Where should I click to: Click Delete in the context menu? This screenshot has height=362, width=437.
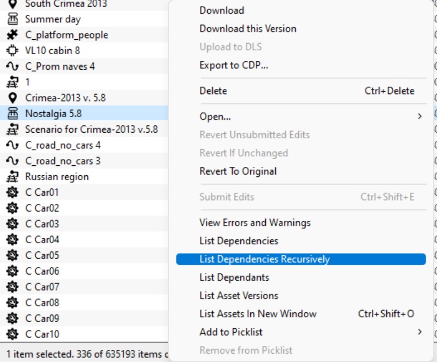(x=213, y=91)
